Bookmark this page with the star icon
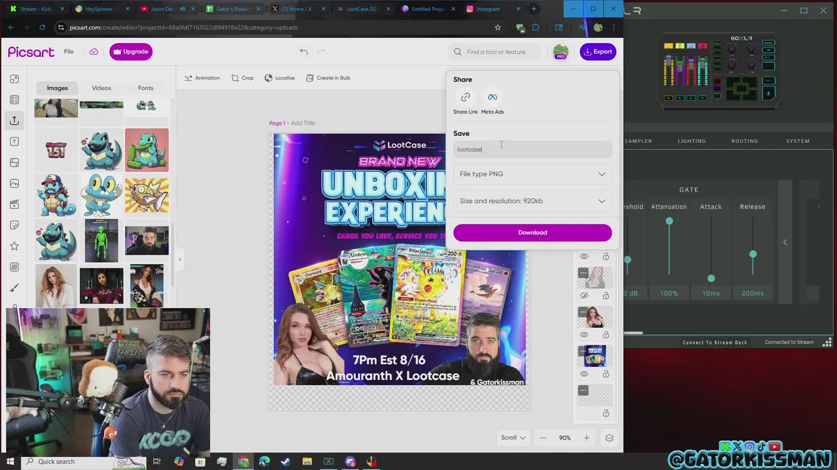837x470 pixels. pos(498,27)
